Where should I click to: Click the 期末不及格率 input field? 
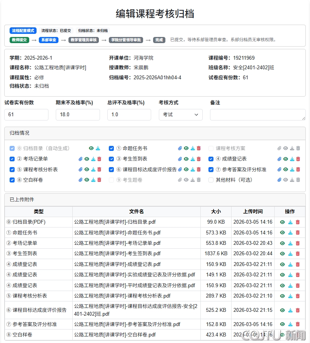[78, 115]
